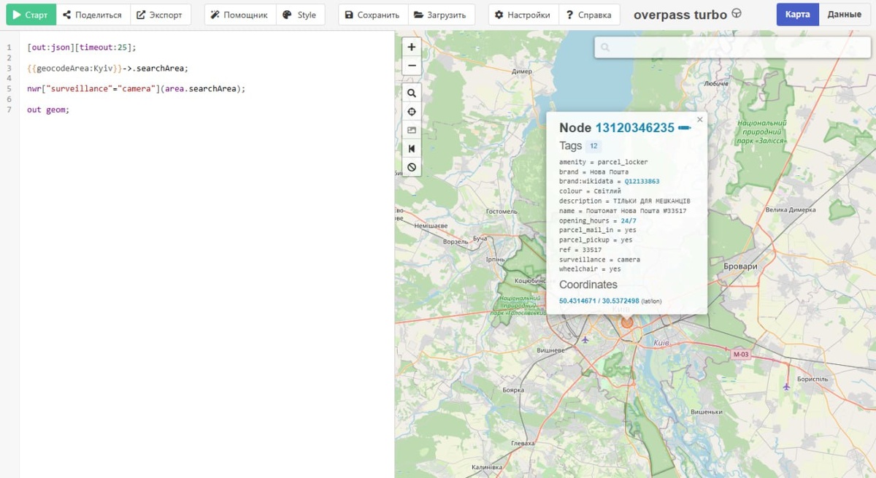Toggle data overlay disable icon
This screenshot has width=876, height=478.
(x=412, y=167)
